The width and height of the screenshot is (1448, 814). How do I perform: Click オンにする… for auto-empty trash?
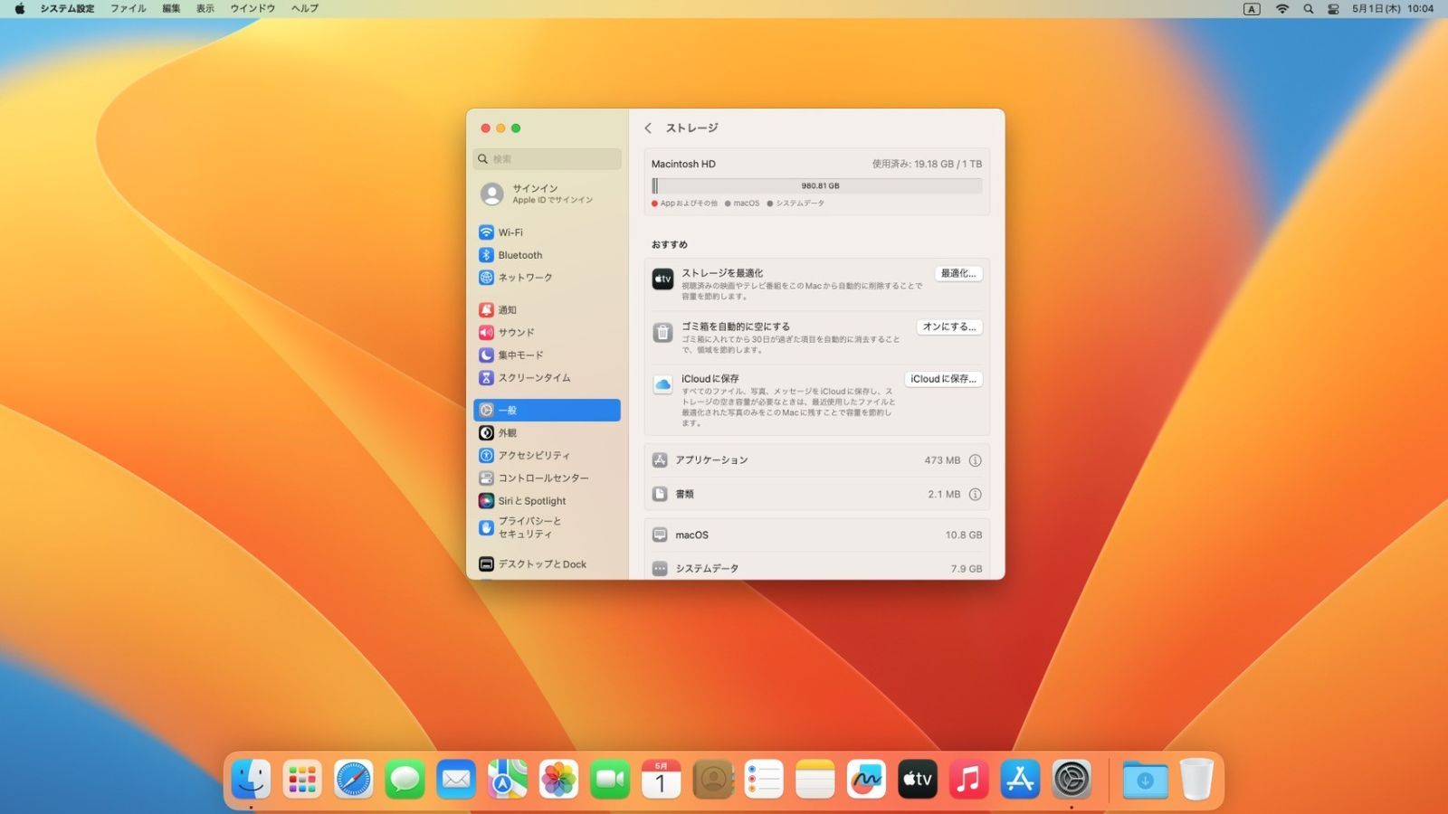pos(949,327)
